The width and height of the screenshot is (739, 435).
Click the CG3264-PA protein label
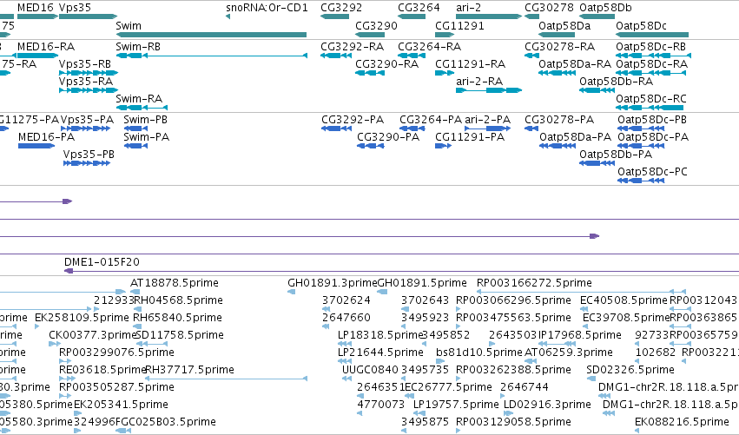pos(431,120)
